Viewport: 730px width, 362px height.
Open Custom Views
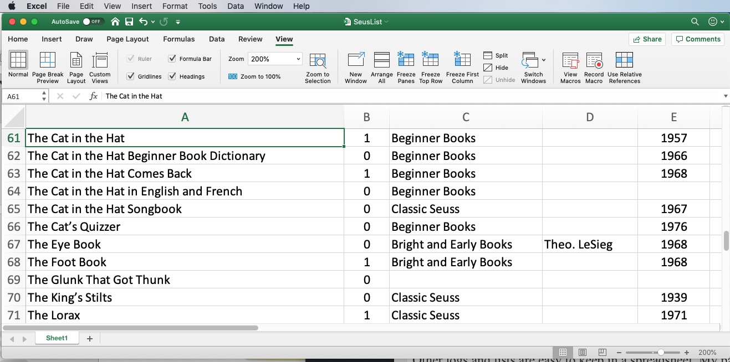click(x=100, y=68)
